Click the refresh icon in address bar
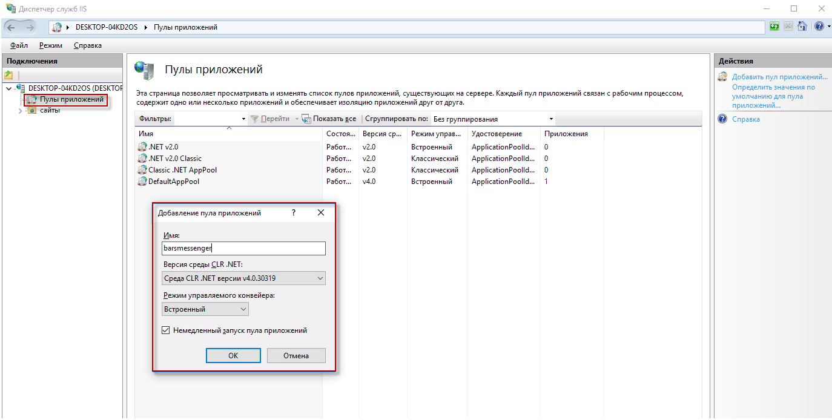Image resolution: width=832 pixels, height=420 pixels. point(774,27)
